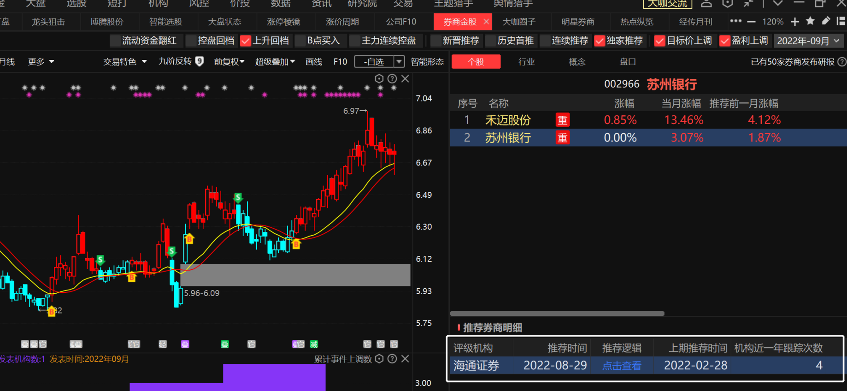Select the 个股 red tab button

476,62
